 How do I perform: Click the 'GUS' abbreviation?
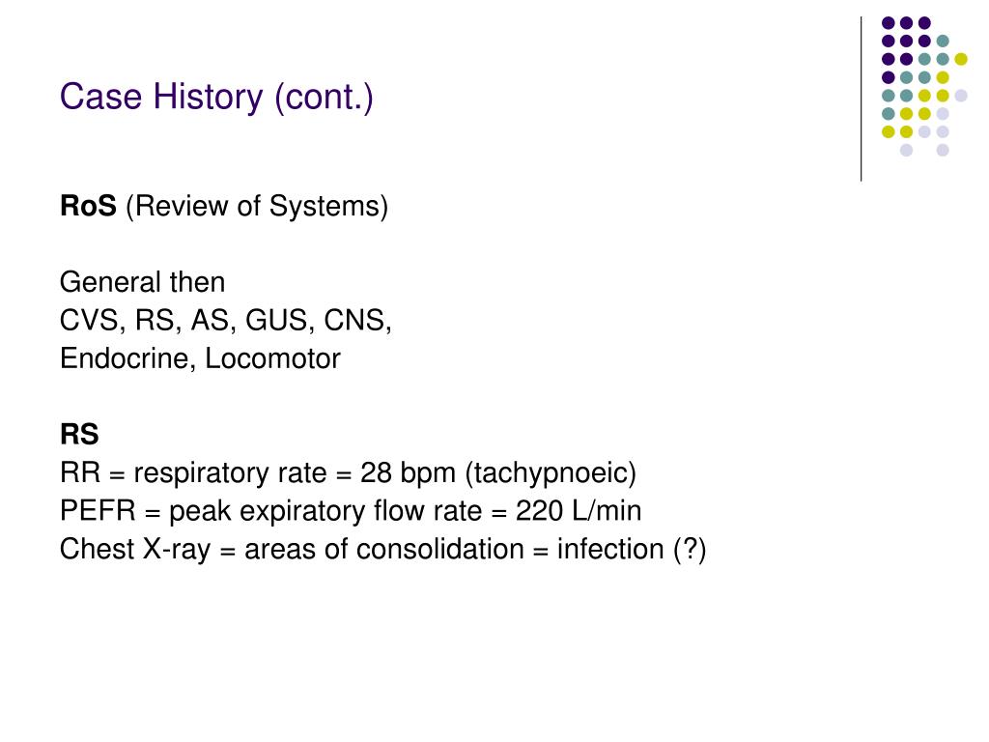275,320
